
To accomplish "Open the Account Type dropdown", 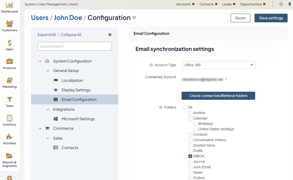I will [x=219, y=65].
